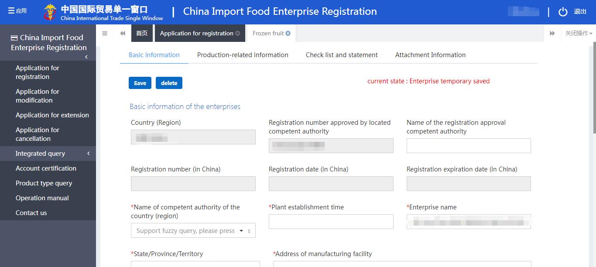Click the delete button
Viewport: 596px width, 267px height.
point(169,83)
